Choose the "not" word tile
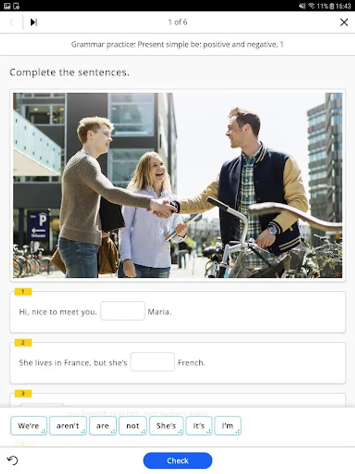The height and width of the screenshot is (474, 355). click(x=133, y=426)
